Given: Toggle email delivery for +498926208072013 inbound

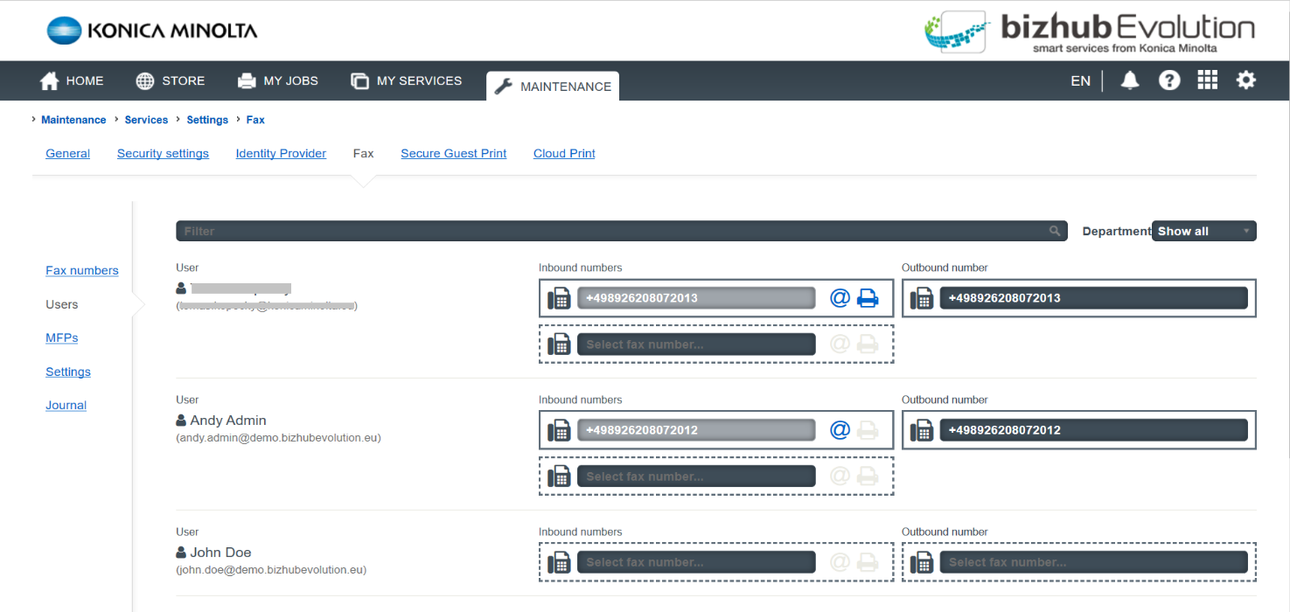Looking at the screenshot, I should tap(840, 298).
